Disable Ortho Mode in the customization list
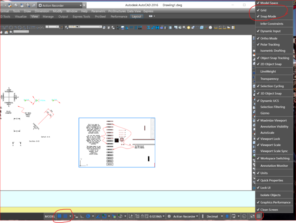The height and width of the screenshot is (223, 296). click(x=269, y=39)
